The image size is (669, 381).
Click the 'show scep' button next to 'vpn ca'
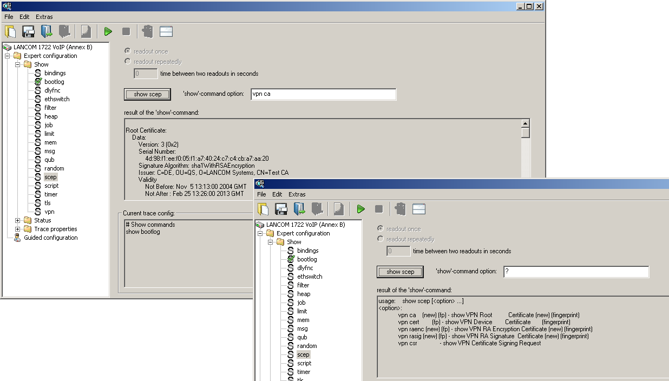click(x=147, y=94)
